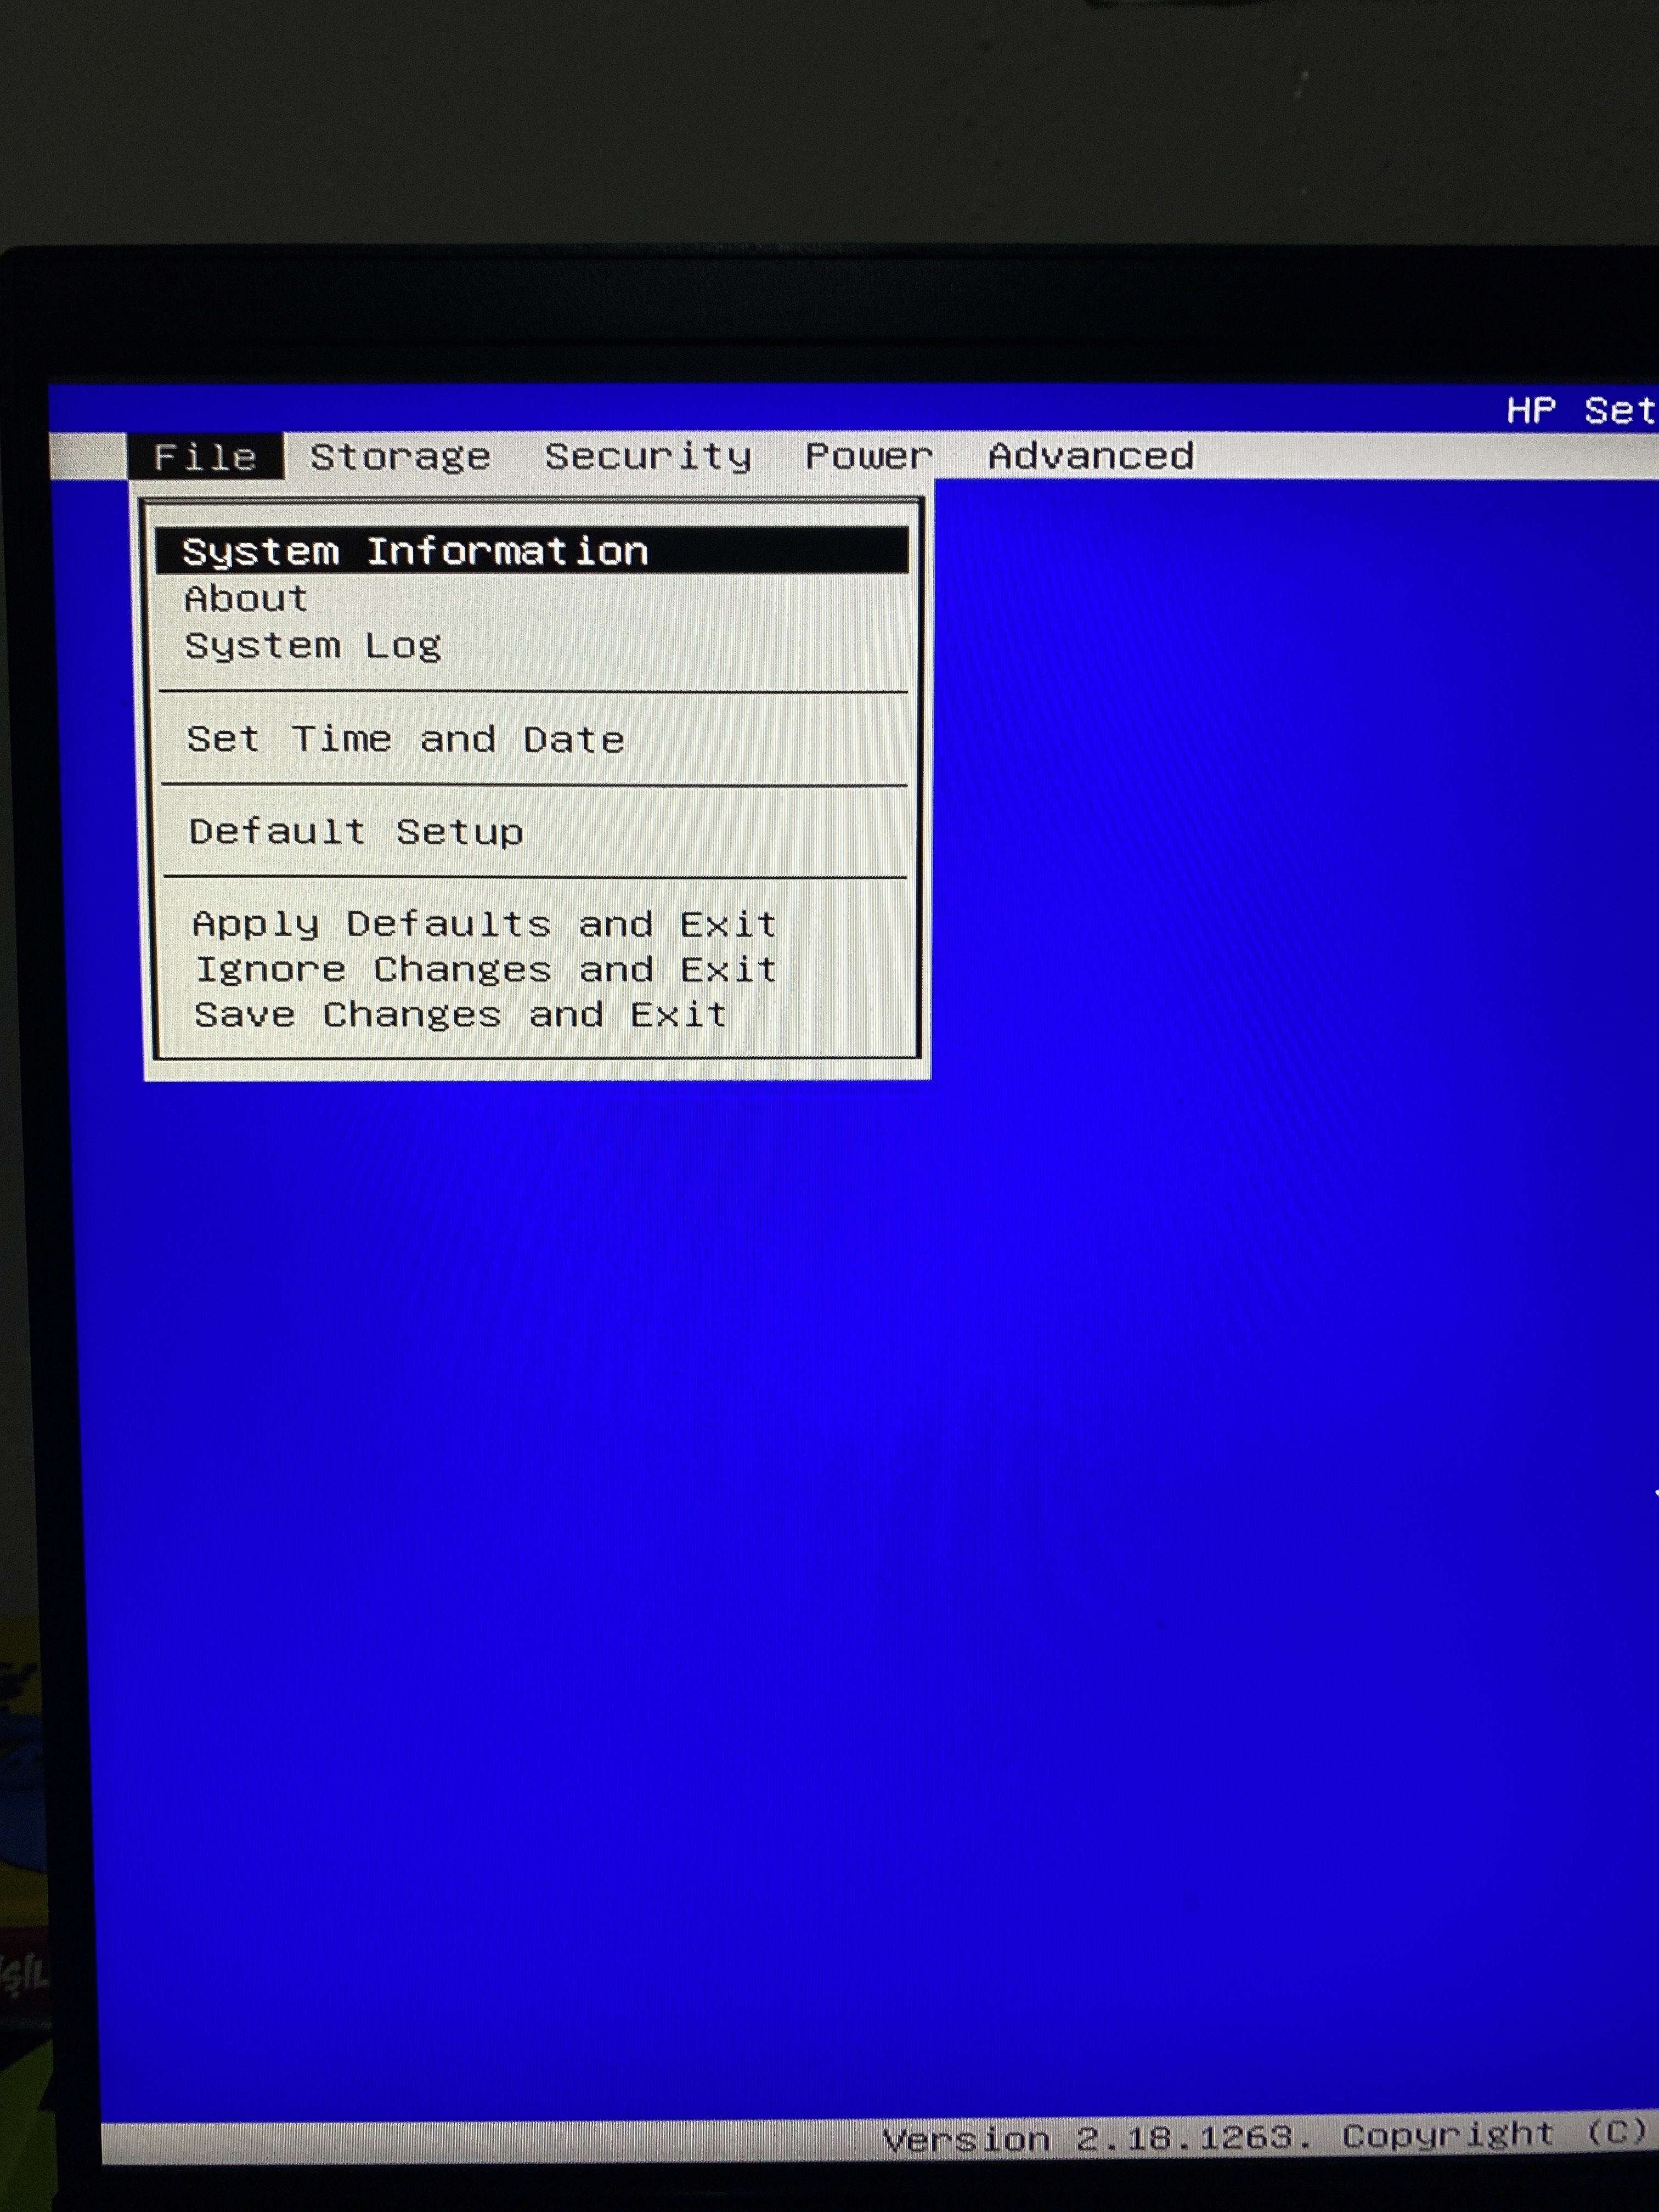The image size is (1659, 2212).
Task: Click blank menu bar area left of File
Action: (x=88, y=456)
